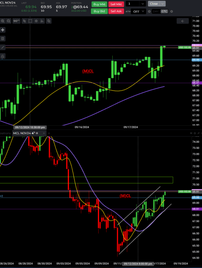
Task: Close the MCL NOV24 4h tab
Action: 44,133
